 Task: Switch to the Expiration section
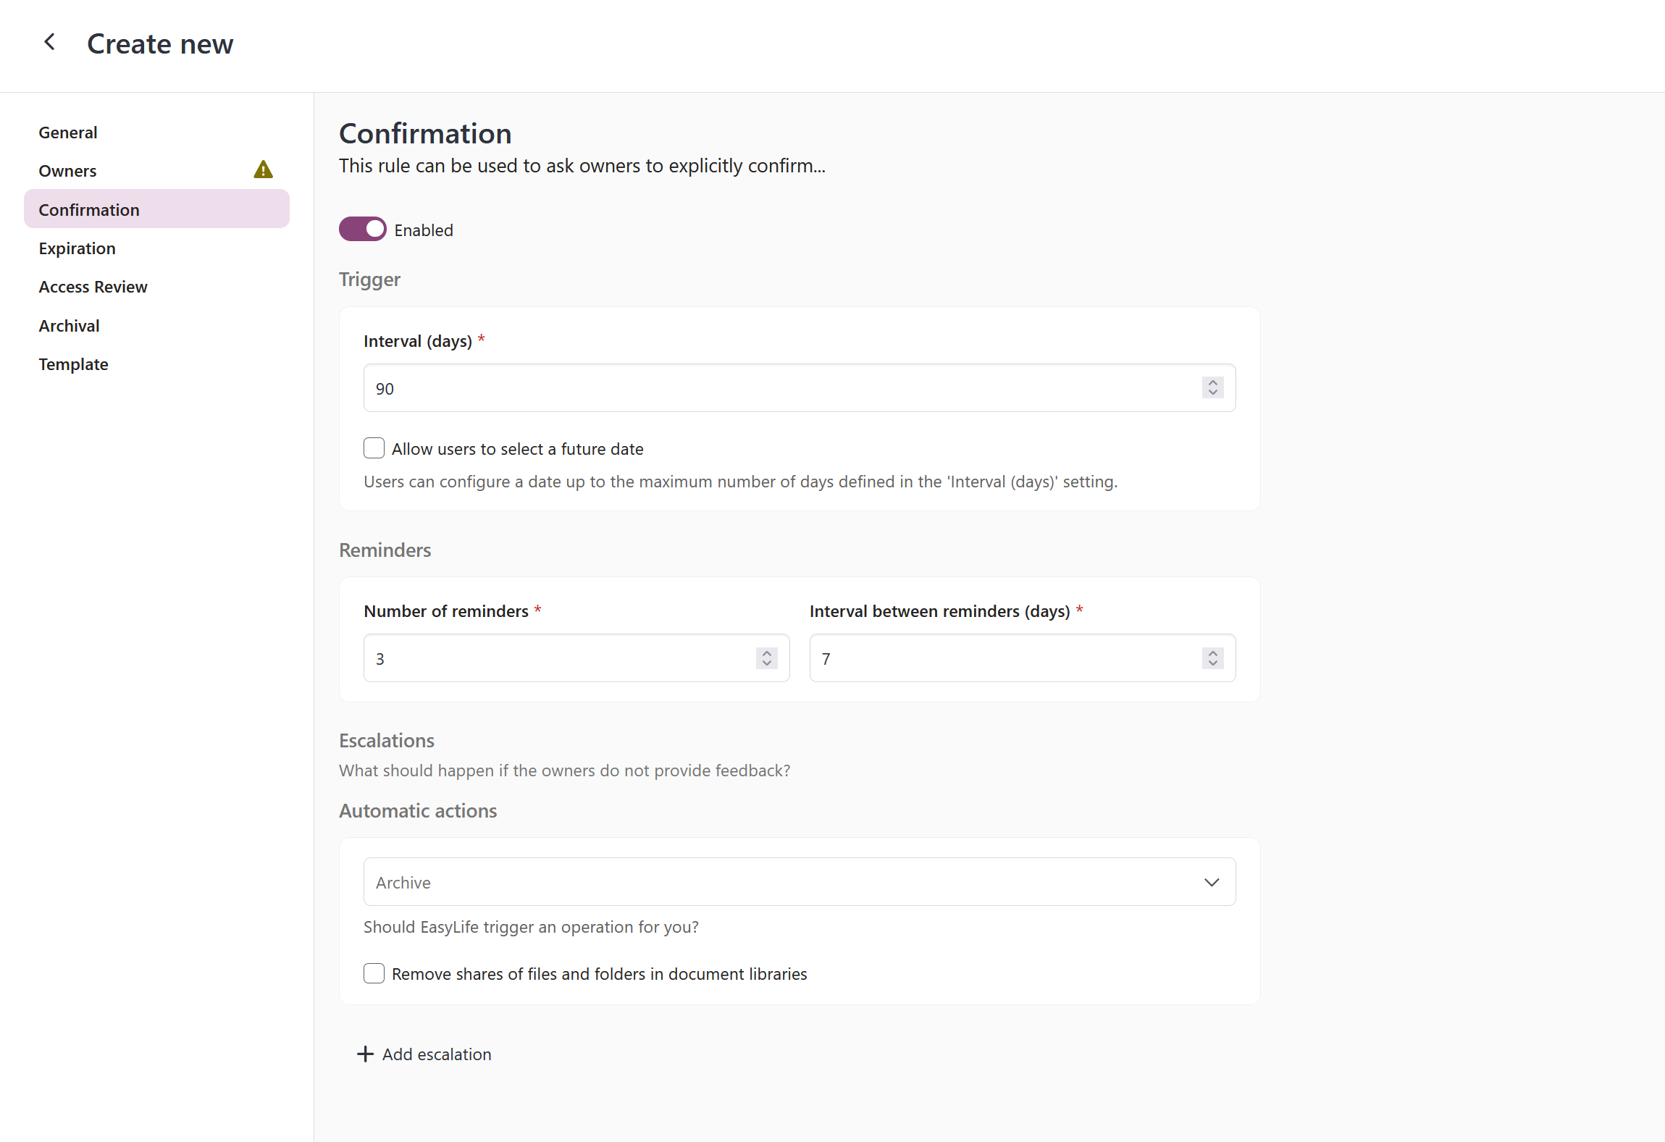[77, 248]
